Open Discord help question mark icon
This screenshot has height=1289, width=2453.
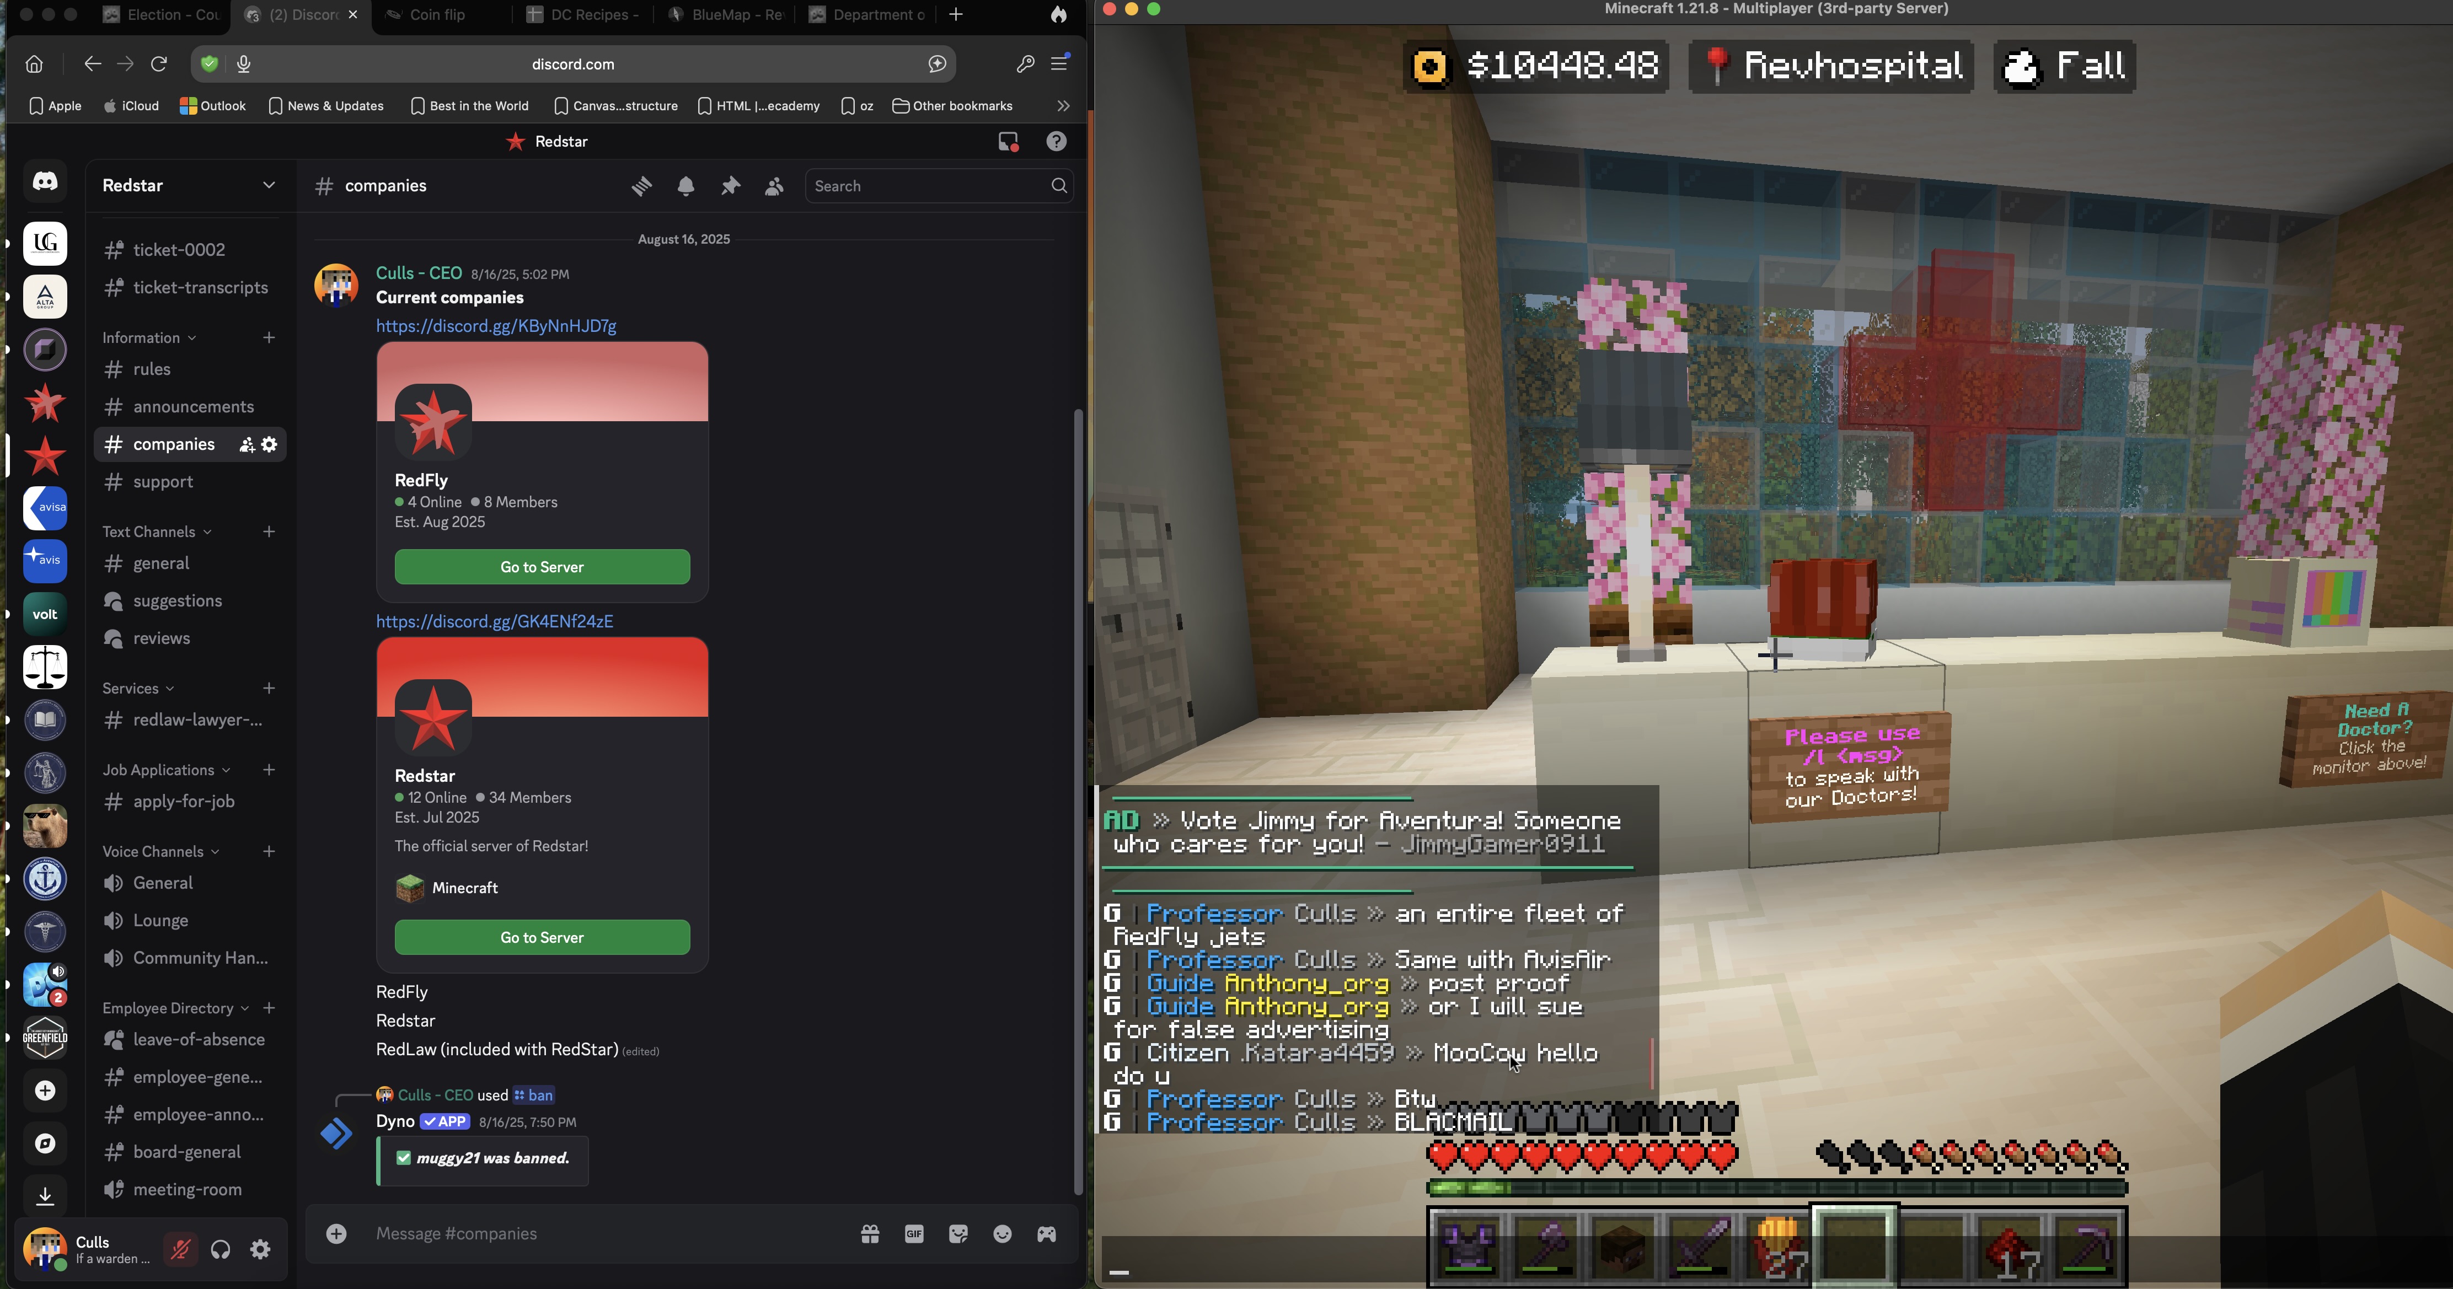(1056, 142)
